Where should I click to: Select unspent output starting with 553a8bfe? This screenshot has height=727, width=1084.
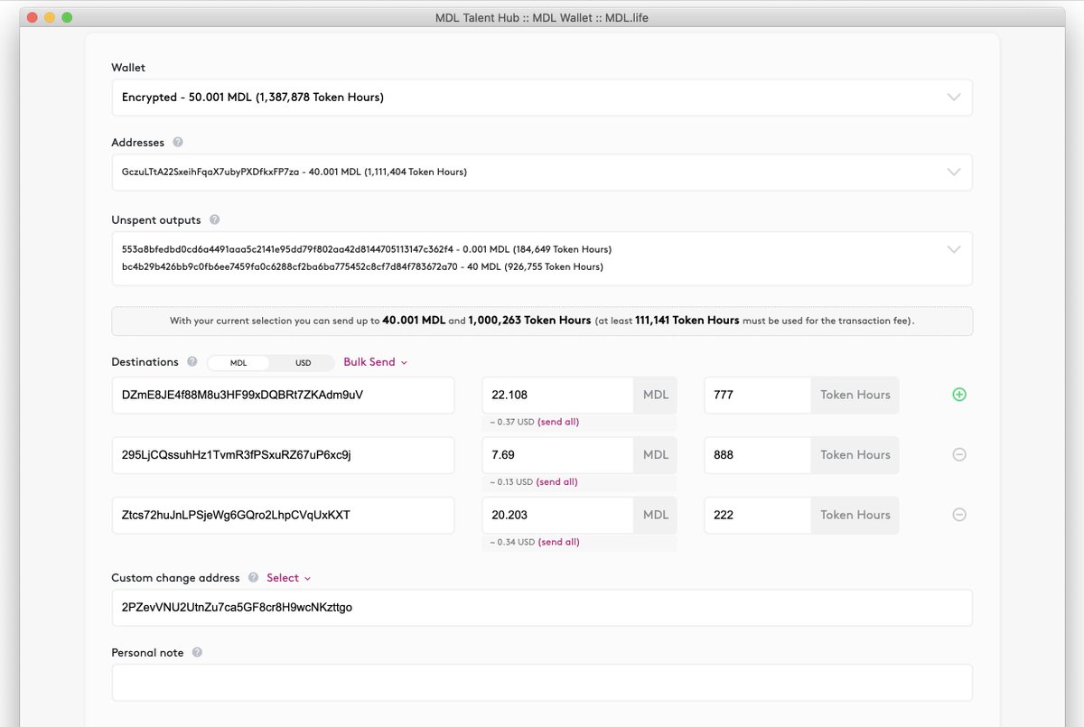click(x=367, y=249)
